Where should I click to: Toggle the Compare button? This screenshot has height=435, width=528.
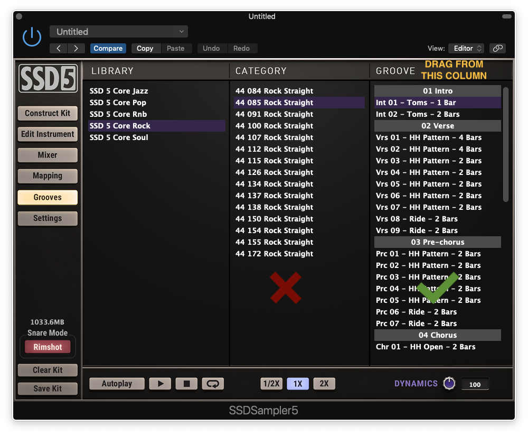pos(108,49)
